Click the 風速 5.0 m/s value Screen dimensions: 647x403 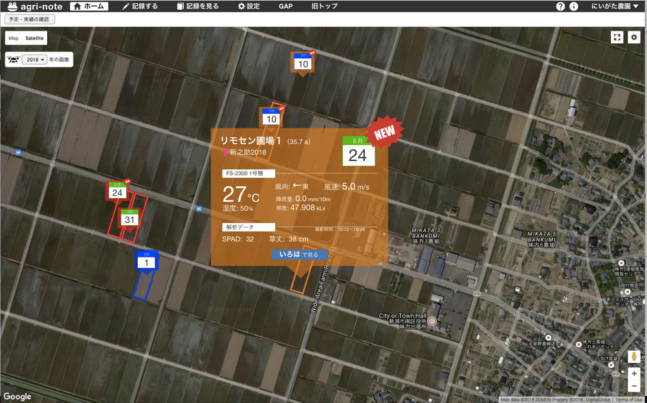[x=347, y=187]
